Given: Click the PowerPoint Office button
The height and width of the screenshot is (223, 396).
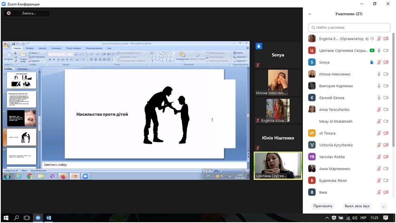Looking at the screenshot, I should pyautogui.click(x=7, y=45).
